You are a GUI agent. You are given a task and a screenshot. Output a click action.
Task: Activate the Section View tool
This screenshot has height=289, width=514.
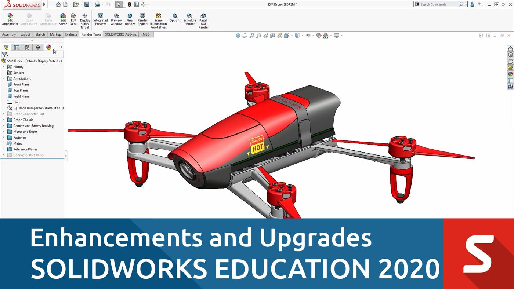(x=274, y=35)
